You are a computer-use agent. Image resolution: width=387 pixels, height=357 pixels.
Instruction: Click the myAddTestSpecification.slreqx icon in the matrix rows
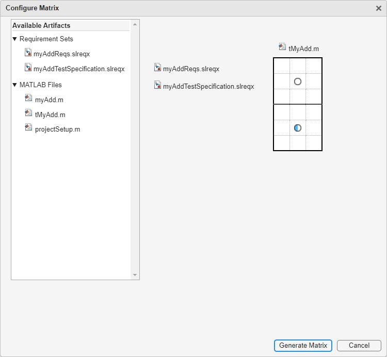point(157,85)
